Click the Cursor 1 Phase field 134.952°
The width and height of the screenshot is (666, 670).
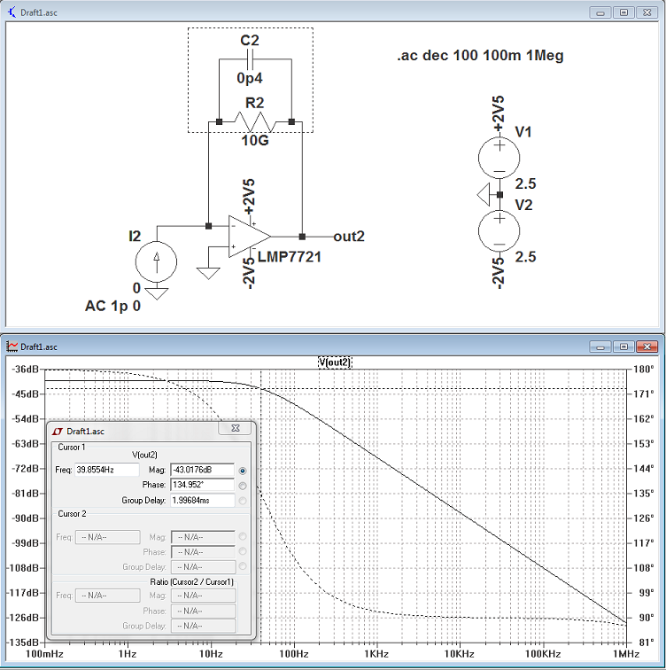[202, 485]
